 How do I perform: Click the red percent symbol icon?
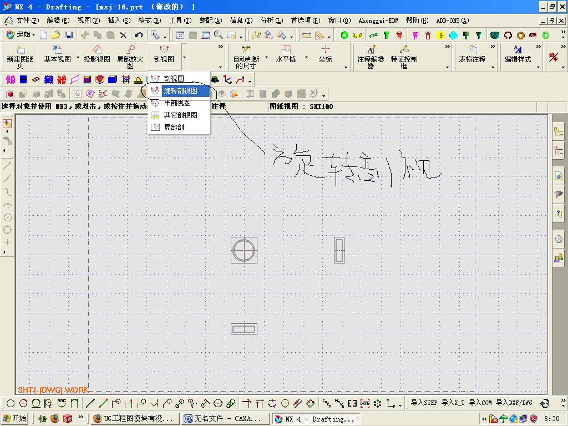pos(553,57)
